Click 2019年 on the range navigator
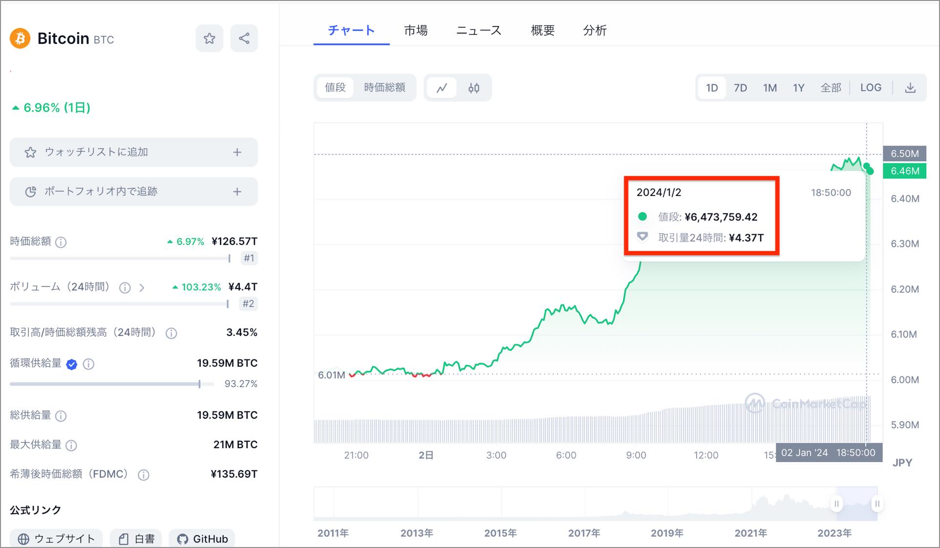 (x=667, y=533)
